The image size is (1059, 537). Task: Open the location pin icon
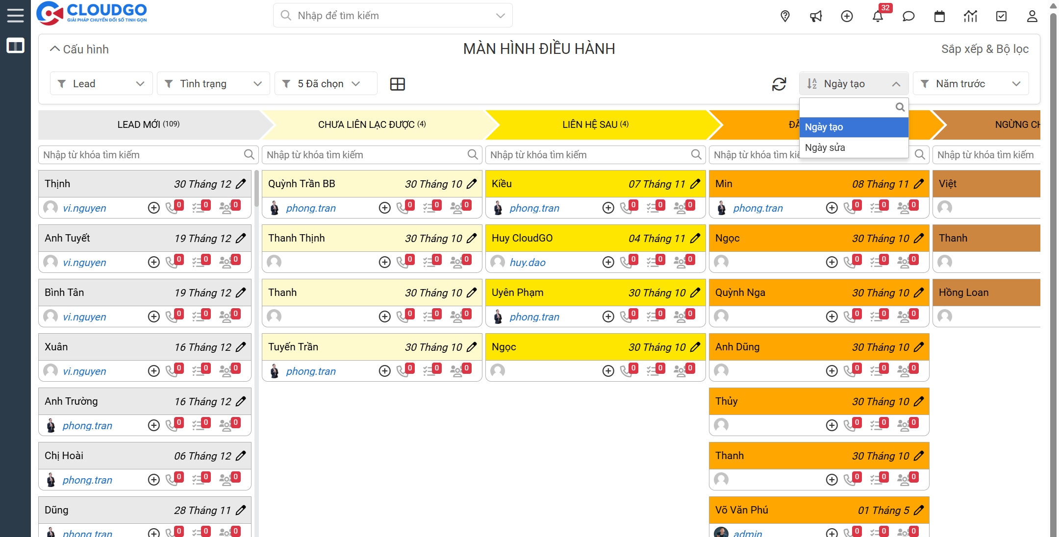[x=785, y=16]
